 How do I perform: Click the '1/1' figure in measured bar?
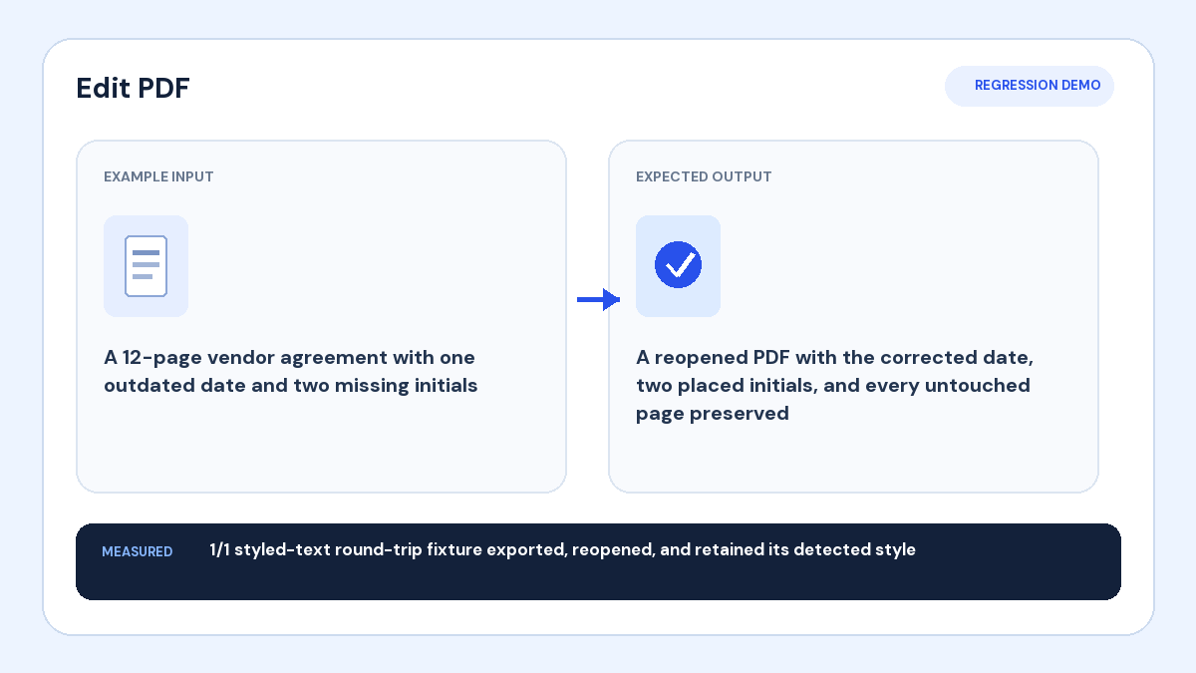coord(220,549)
